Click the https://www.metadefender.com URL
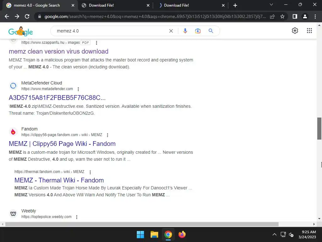 pyautogui.click(x=47, y=89)
